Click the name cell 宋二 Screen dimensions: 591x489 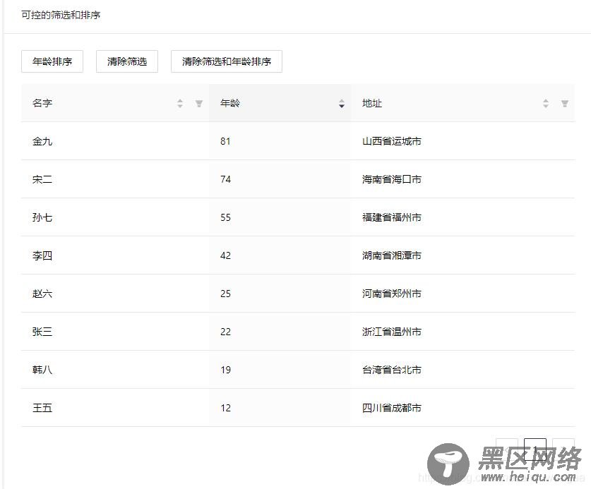tap(42, 179)
